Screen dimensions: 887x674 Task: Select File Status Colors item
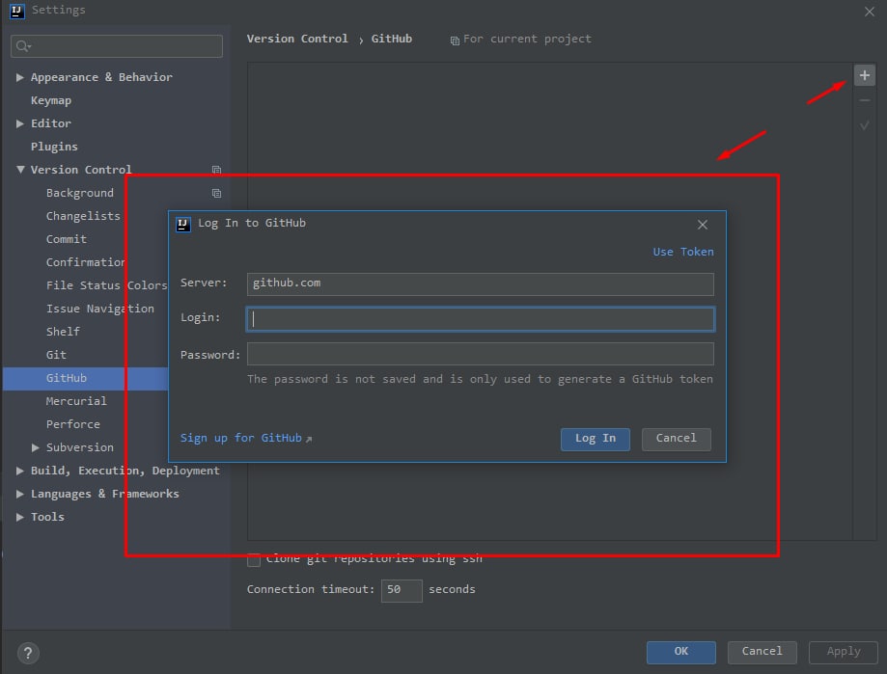point(106,285)
